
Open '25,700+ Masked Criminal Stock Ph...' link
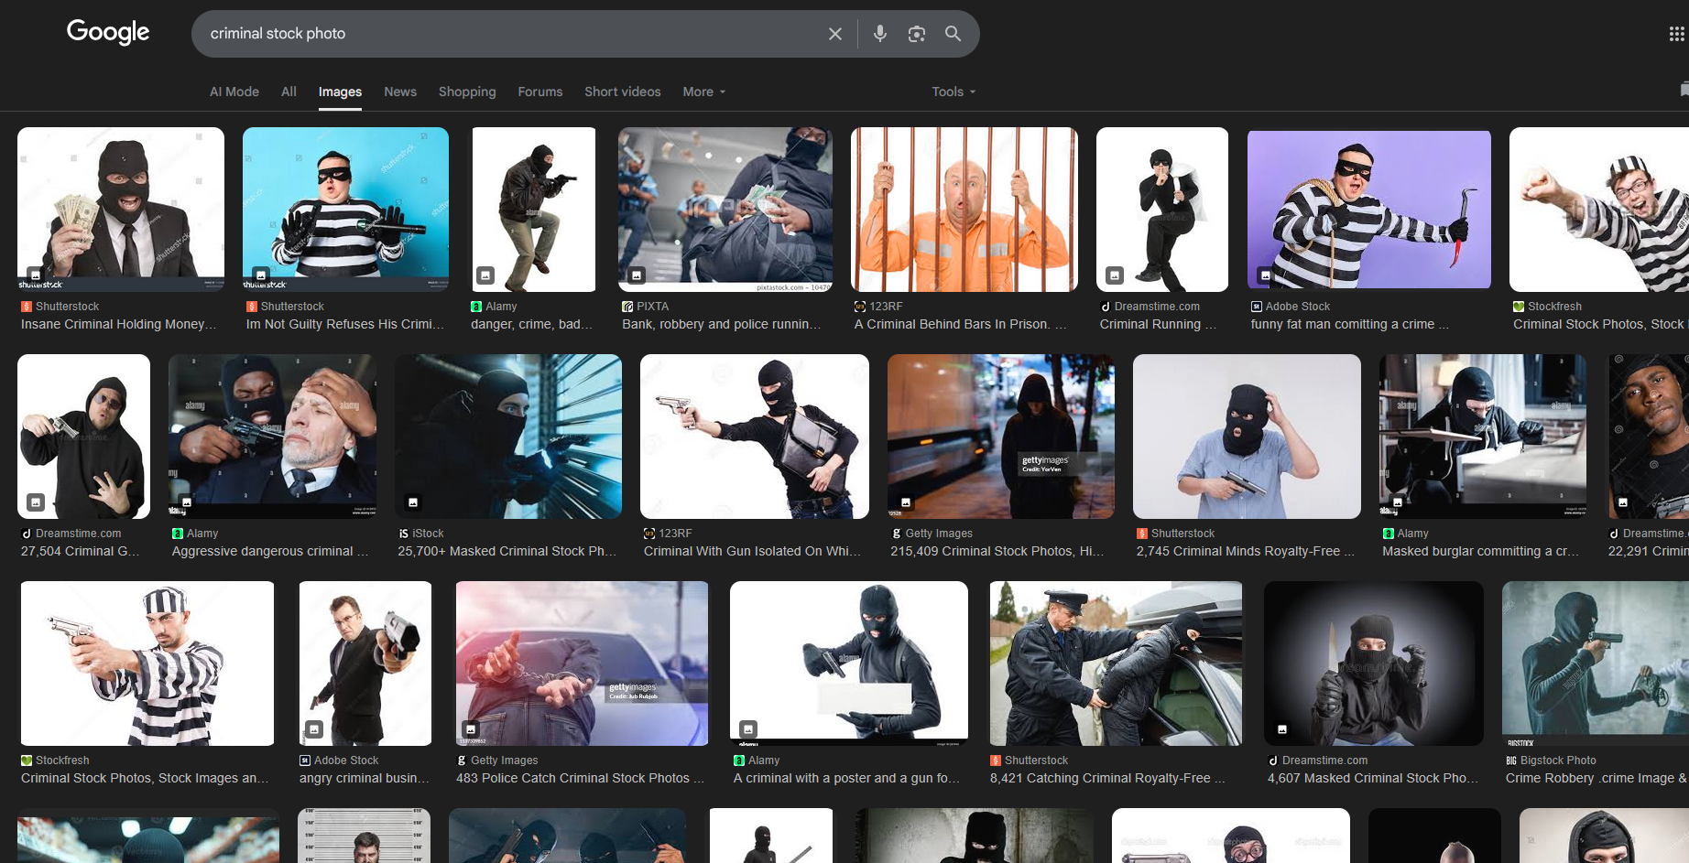pyautogui.click(x=507, y=551)
